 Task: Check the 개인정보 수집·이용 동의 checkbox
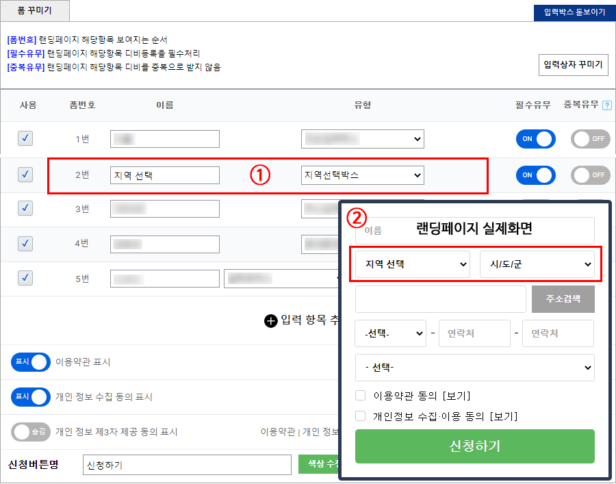pyautogui.click(x=361, y=416)
